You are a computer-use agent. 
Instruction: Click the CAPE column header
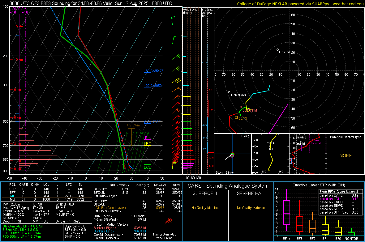24,185
